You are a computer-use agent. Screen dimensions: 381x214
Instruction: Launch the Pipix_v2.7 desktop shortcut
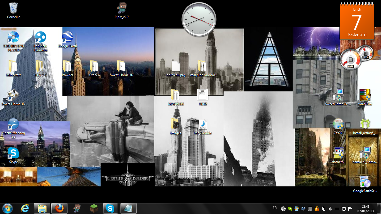(122, 11)
